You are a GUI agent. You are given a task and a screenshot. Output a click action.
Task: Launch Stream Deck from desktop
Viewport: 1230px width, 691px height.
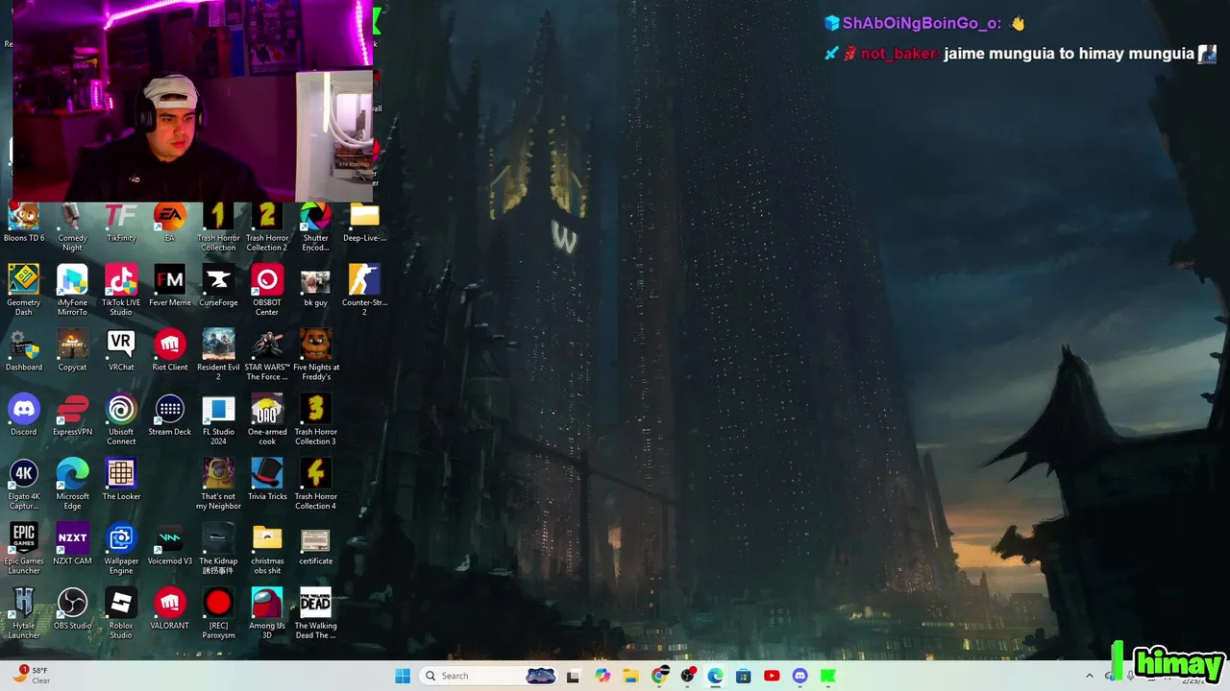[x=170, y=415]
